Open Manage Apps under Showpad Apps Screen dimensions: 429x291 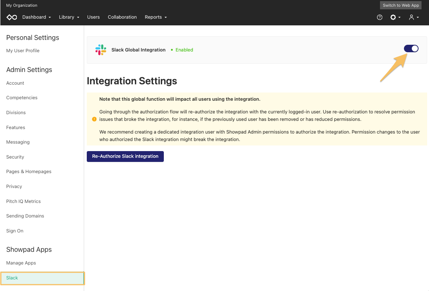21,263
